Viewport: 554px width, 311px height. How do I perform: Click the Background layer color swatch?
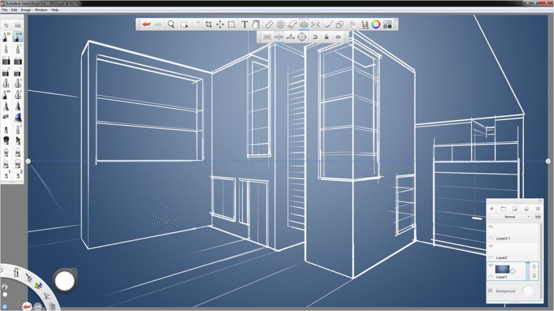(x=527, y=289)
